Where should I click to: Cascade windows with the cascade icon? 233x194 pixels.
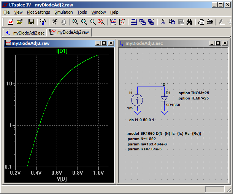[x=143, y=22]
